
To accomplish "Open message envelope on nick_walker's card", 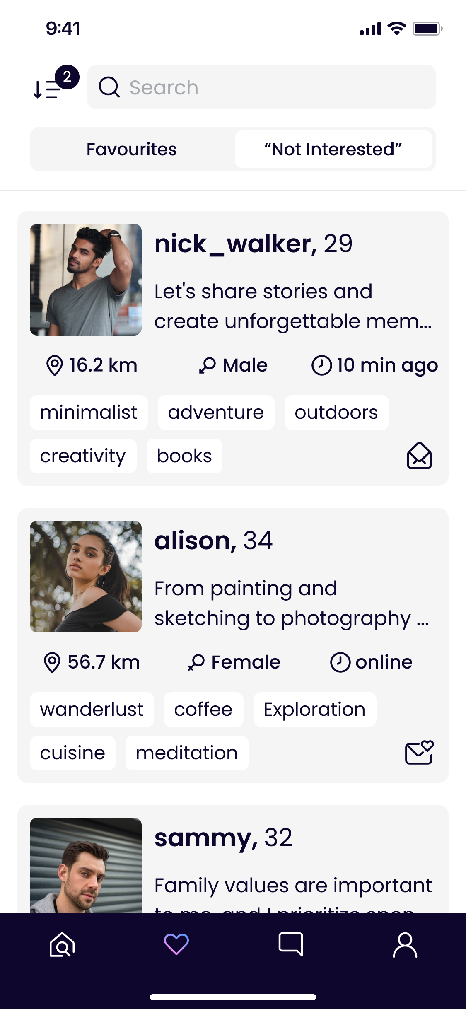I will tap(419, 456).
